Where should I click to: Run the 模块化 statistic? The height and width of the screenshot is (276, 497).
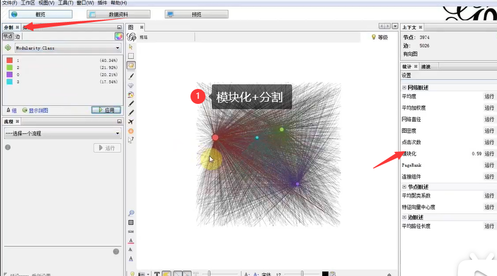pos(489,154)
